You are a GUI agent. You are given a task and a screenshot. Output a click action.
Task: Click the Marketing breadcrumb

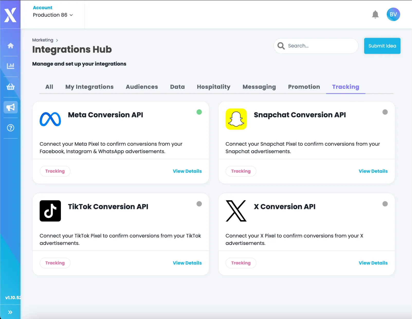click(x=43, y=40)
